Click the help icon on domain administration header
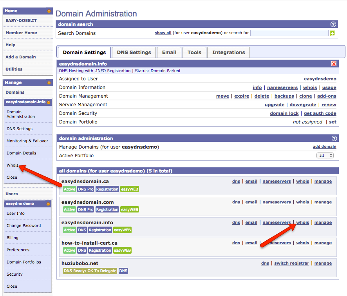The width and height of the screenshot is (347, 296). pyautogui.click(x=334, y=138)
